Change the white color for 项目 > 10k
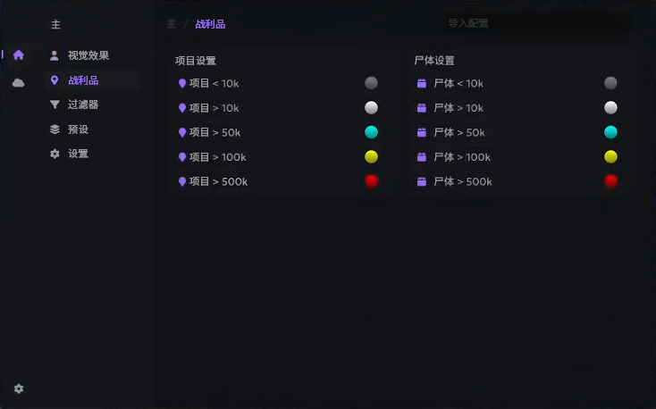 point(371,108)
